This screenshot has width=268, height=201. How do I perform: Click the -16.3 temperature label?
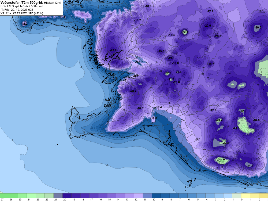(x=148, y=6)
